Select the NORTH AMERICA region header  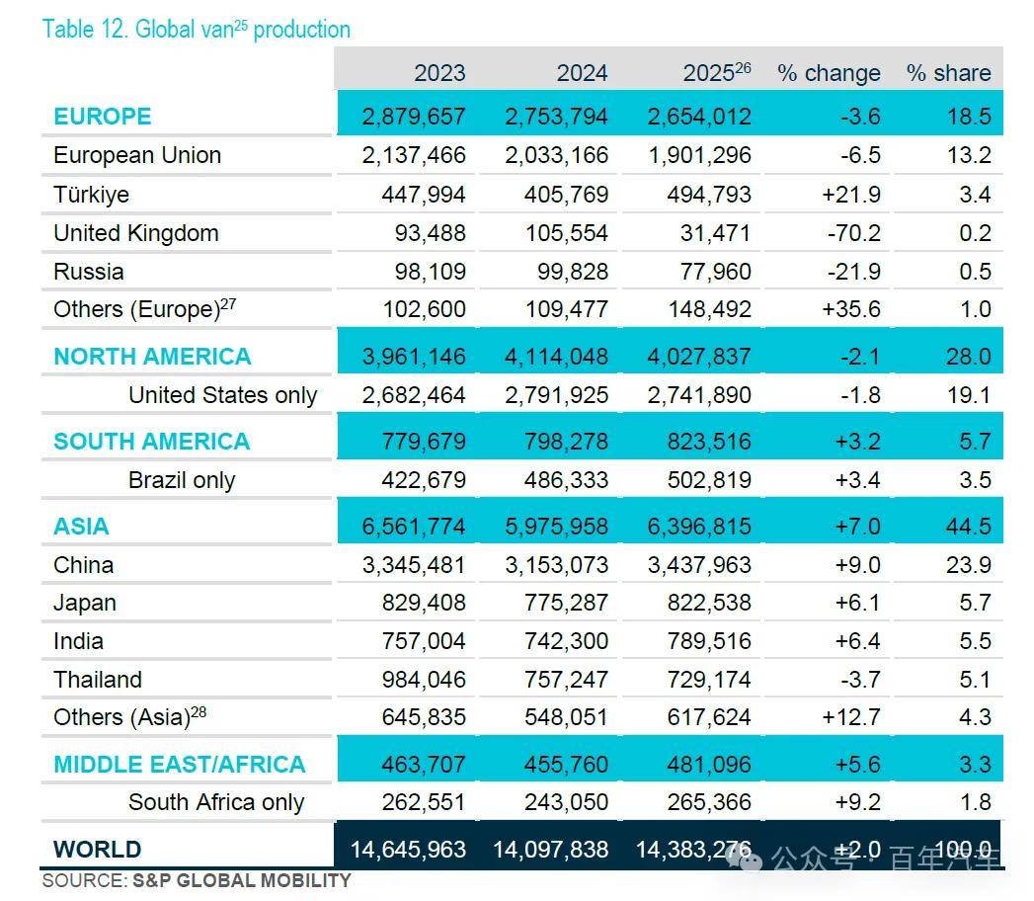tap(152, 357)
